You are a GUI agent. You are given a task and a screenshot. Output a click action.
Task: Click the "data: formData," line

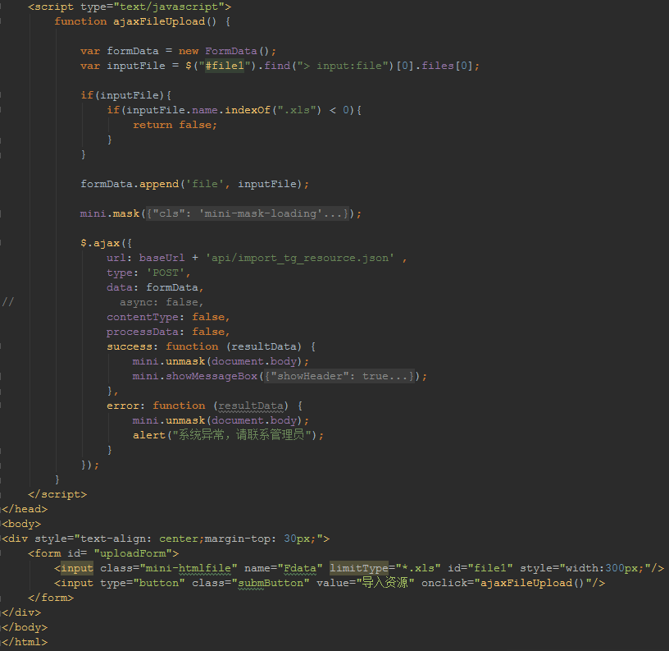point(155,287)
